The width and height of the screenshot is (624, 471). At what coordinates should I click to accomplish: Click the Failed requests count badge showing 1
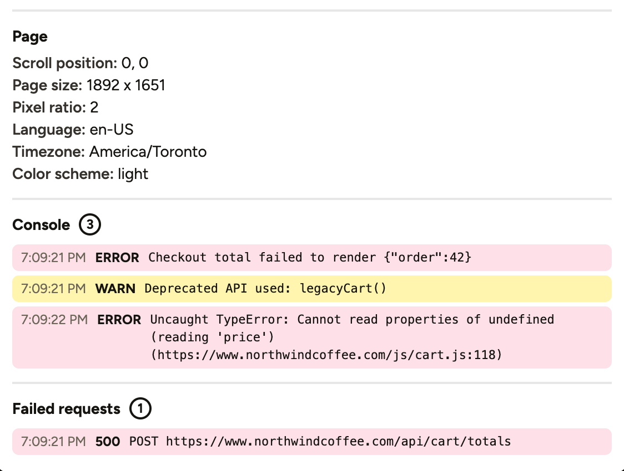tap(140, 408)
